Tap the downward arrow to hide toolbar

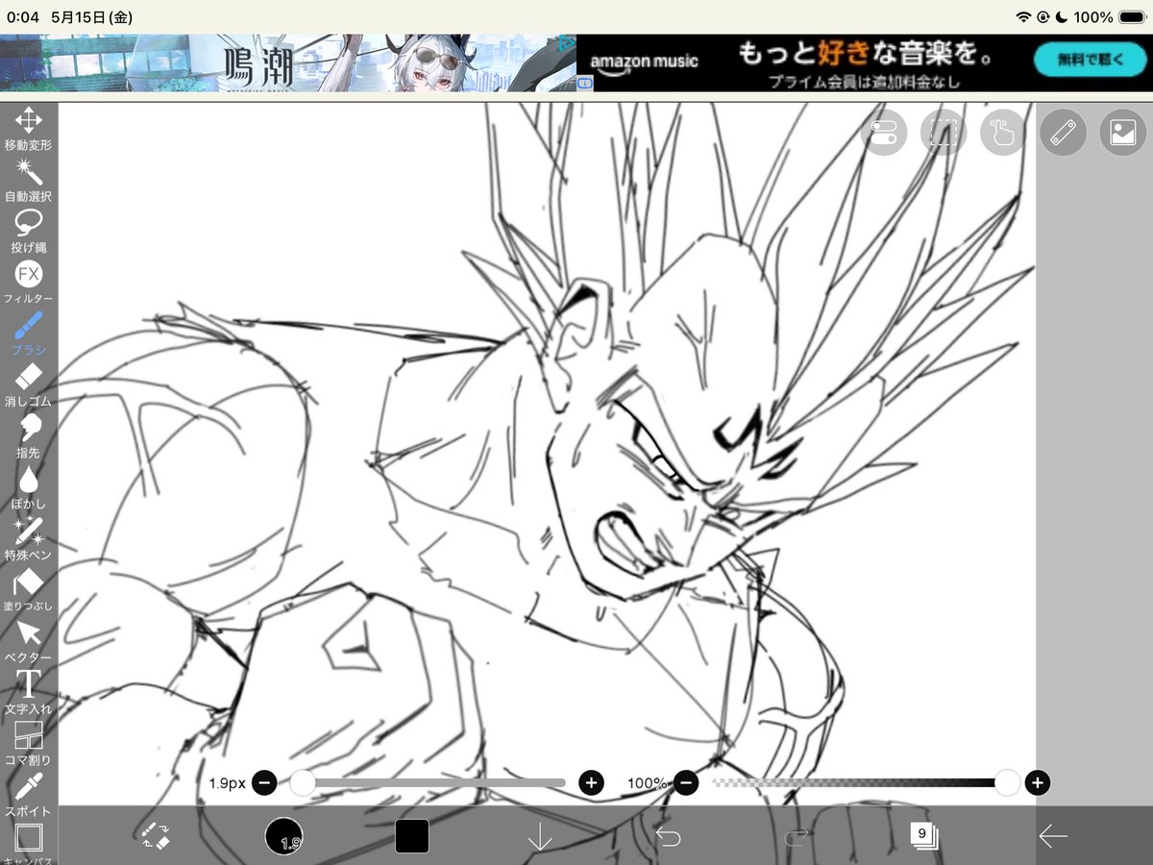click(x=540, y=836)
